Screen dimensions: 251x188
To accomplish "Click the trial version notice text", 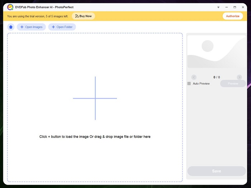I will tap(38, 16).
